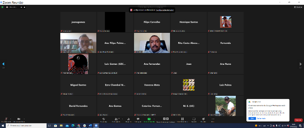Go to previous participant page arrow
Screen dimensions: 304x128
point(3,64)
